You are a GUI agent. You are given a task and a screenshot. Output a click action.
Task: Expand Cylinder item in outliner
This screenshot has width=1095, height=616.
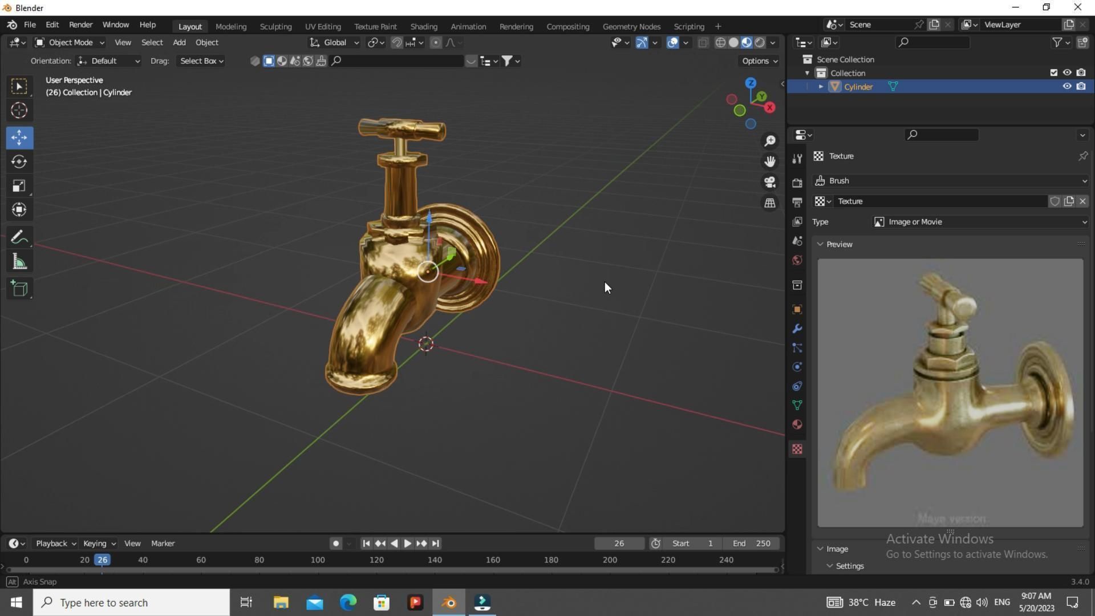pyautogui.click(x=821, y=87)
